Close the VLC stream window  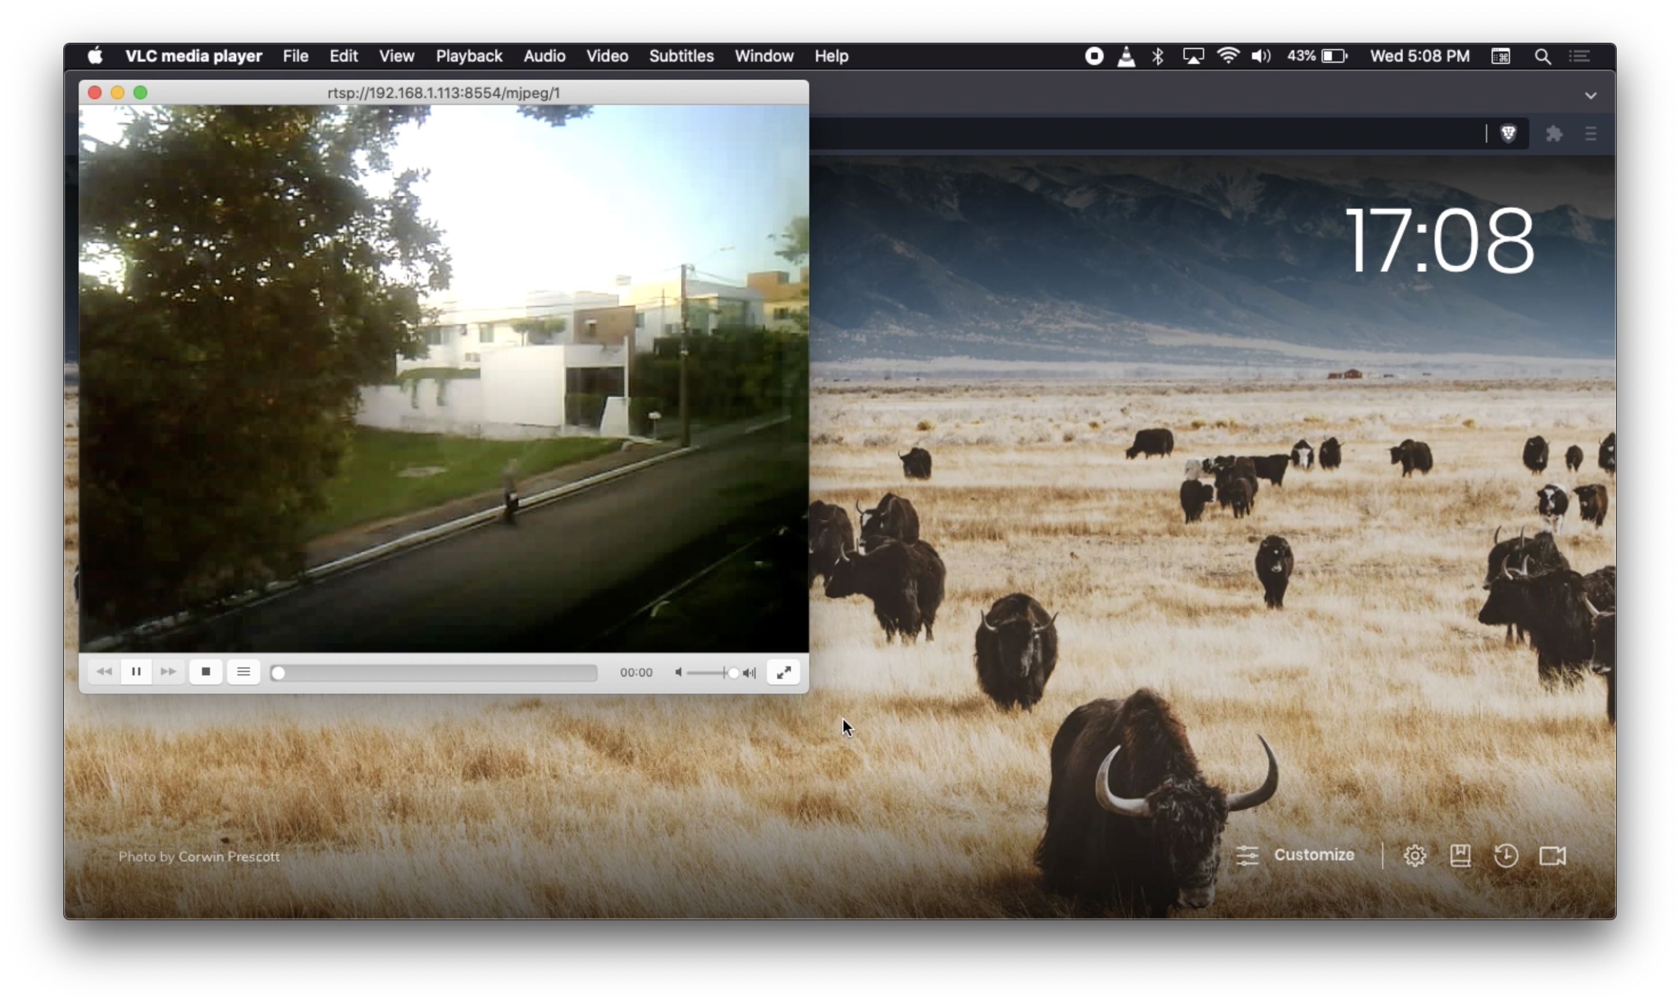click(x=95, y=92)
